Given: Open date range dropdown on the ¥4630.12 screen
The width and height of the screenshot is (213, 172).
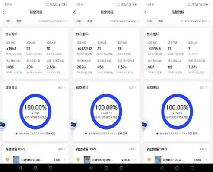Looking at the screenshot, I should pos(124,22).
